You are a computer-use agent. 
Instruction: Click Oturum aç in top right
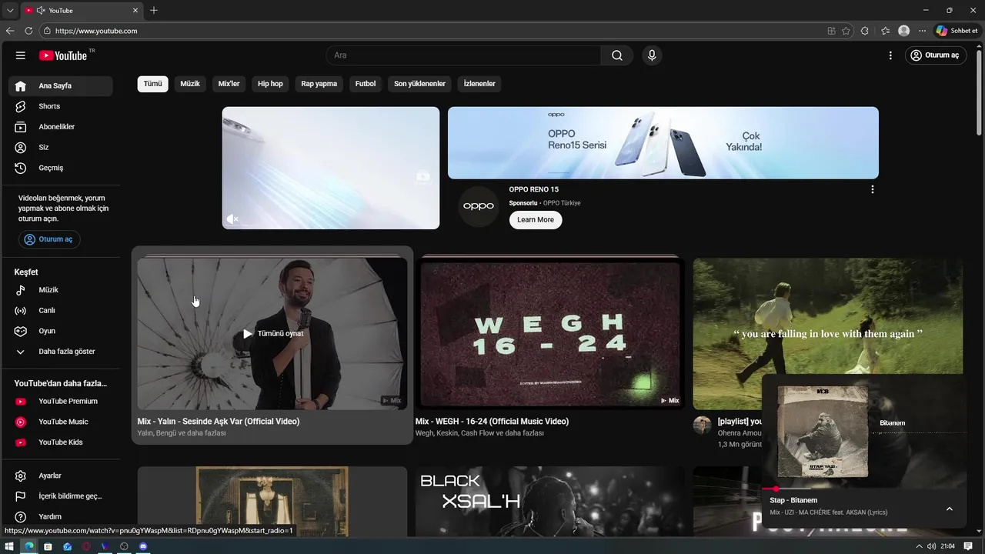pos(935,55)
